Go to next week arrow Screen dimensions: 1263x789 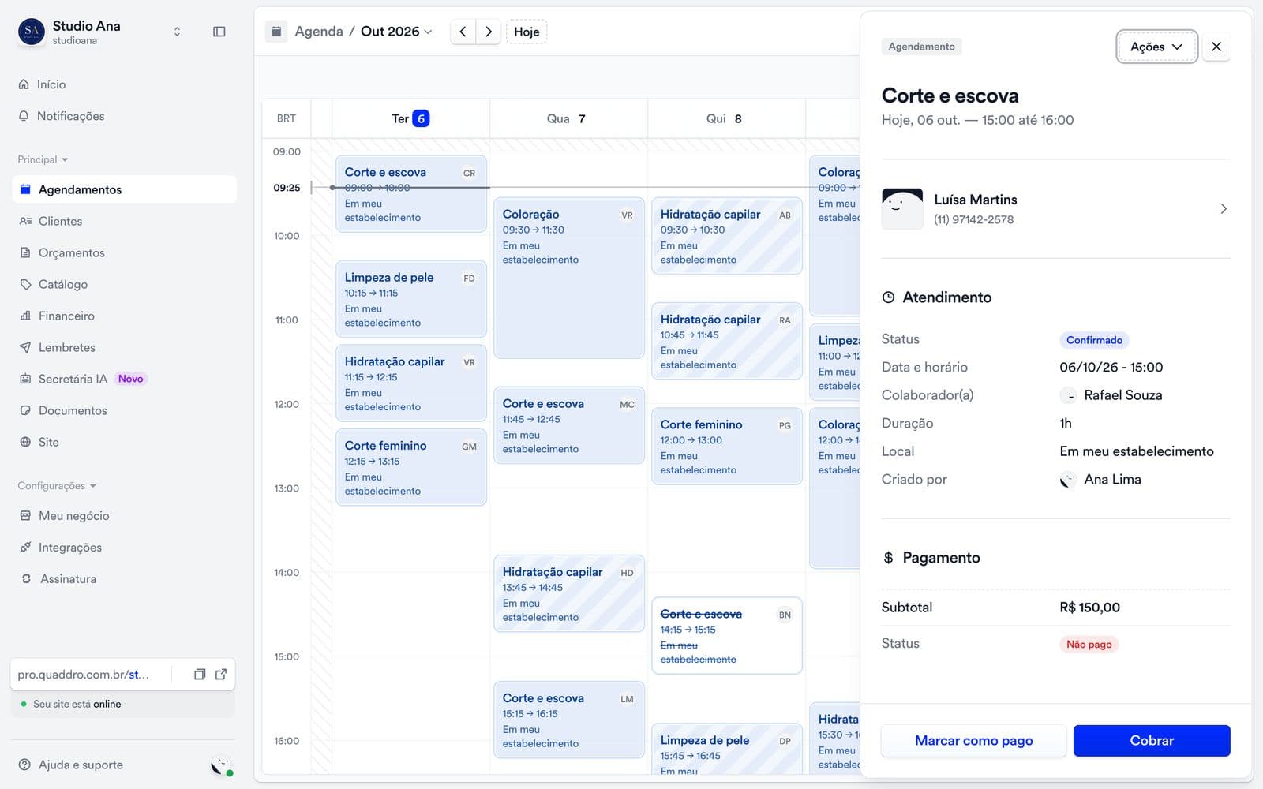click(489, 32)
